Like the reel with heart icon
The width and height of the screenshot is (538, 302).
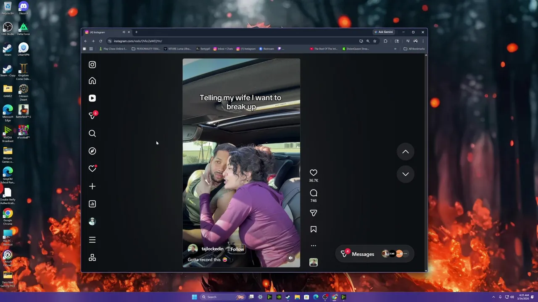(314, 173)
